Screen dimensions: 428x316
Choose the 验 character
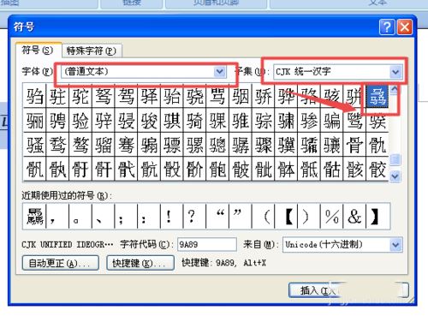80,120
